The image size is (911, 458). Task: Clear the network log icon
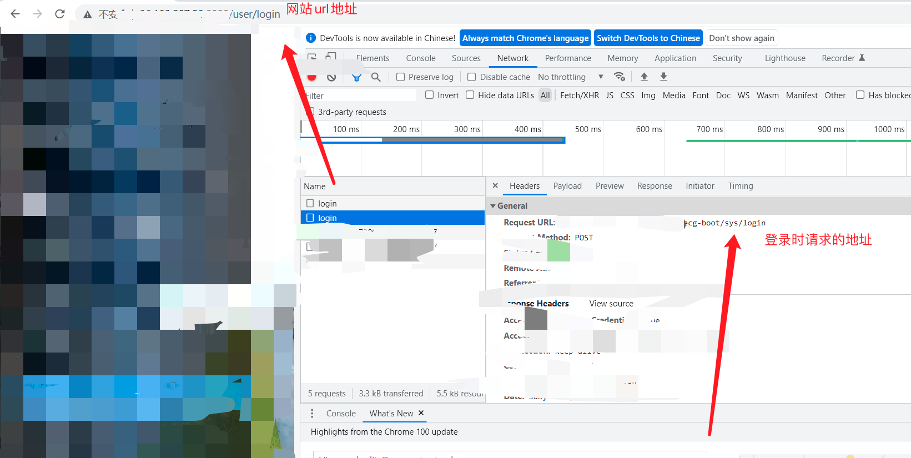331,77
